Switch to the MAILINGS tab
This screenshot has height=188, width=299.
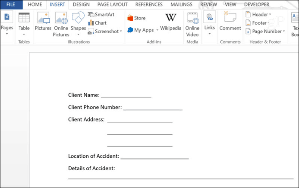[x=181, y=5]
